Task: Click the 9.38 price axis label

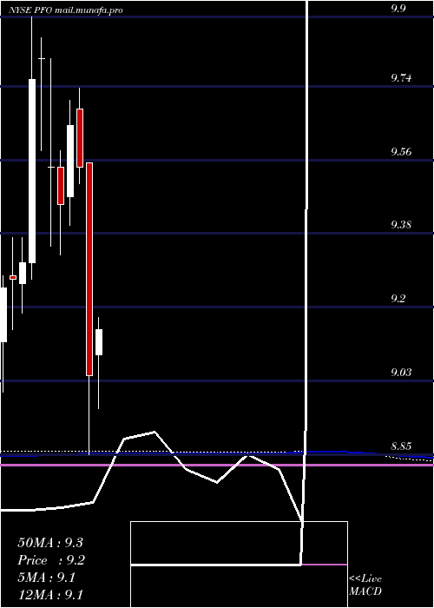Action: pyautogui.click(x=401, y=225)
